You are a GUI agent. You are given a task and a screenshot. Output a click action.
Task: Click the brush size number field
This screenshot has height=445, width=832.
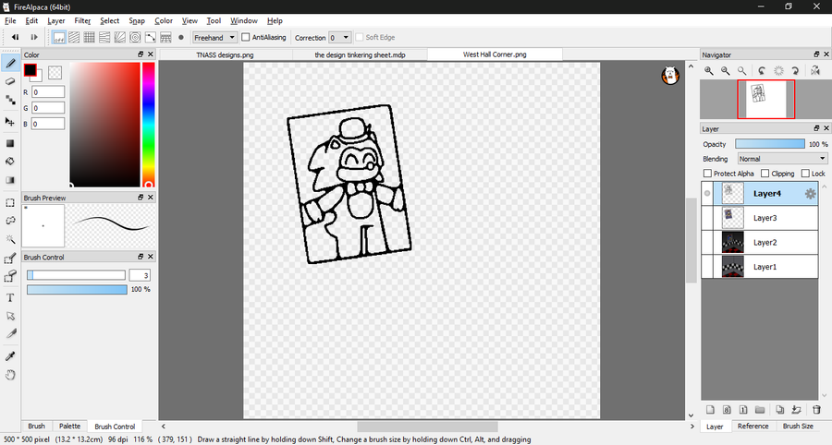[x=140, y=275]
